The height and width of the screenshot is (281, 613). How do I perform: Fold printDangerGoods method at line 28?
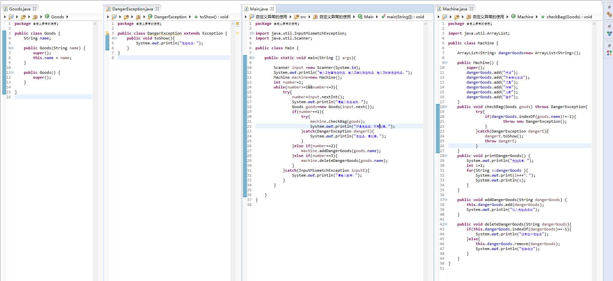(x=446, y=156)
